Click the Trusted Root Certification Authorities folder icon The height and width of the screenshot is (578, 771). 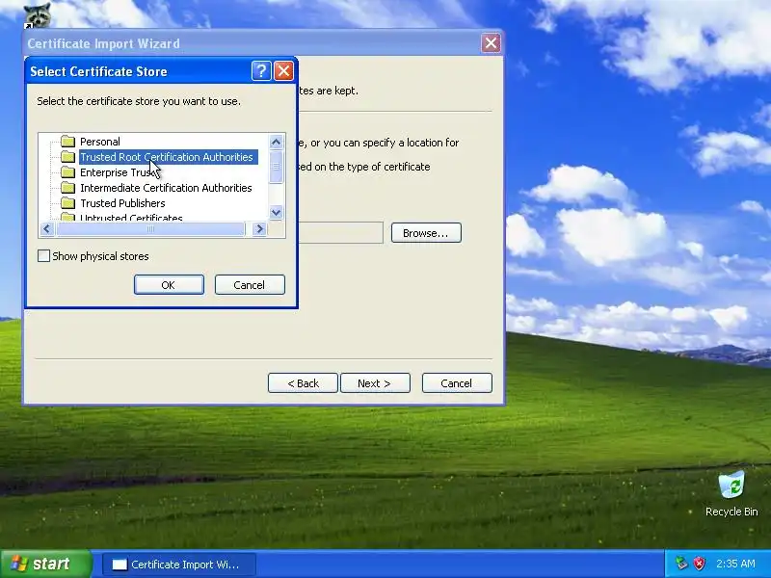[67, 157]
